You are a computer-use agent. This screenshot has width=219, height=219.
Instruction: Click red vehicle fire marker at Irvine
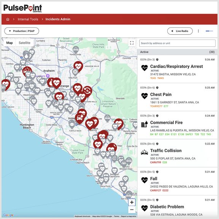coord(79,118)
